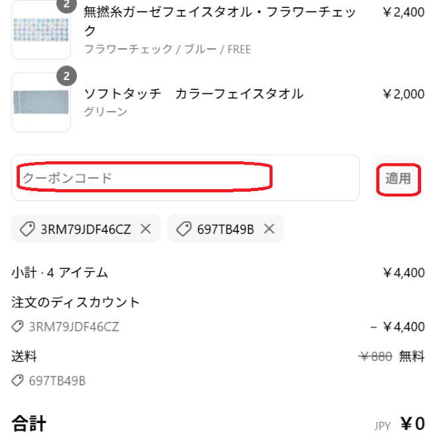Click the クーポンコード input field
The height and width of the screenshot is (435, 441).
[x=185, y=177]
